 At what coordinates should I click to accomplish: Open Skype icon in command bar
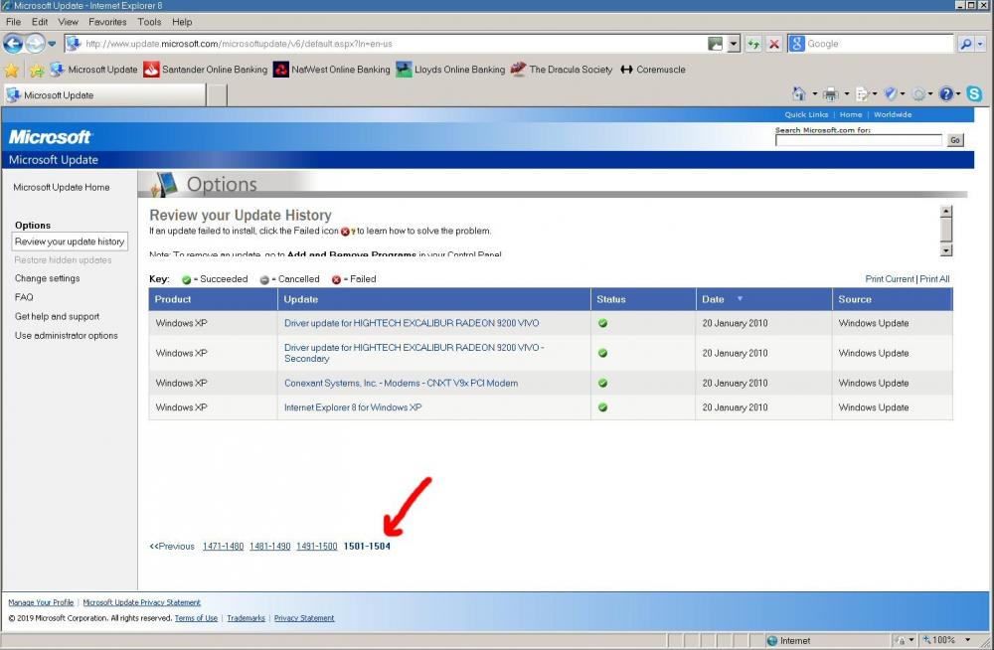click(x=974, y=94)
